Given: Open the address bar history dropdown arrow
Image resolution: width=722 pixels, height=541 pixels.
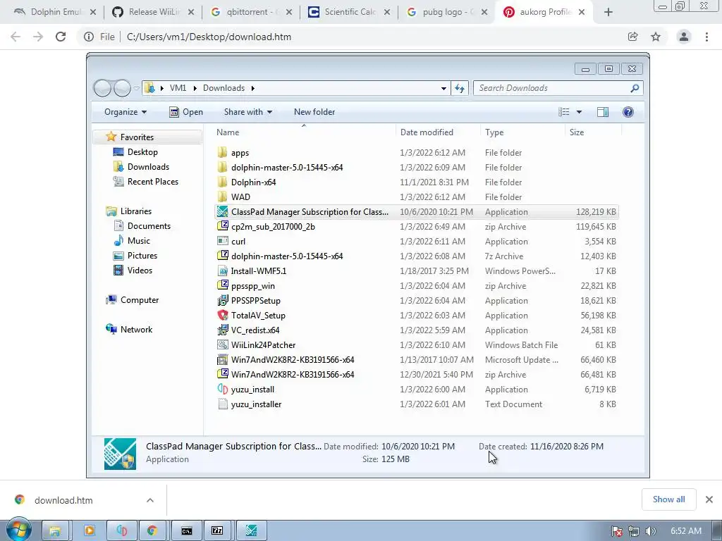Looking at the screenshot, I should [x=443, y=88].
